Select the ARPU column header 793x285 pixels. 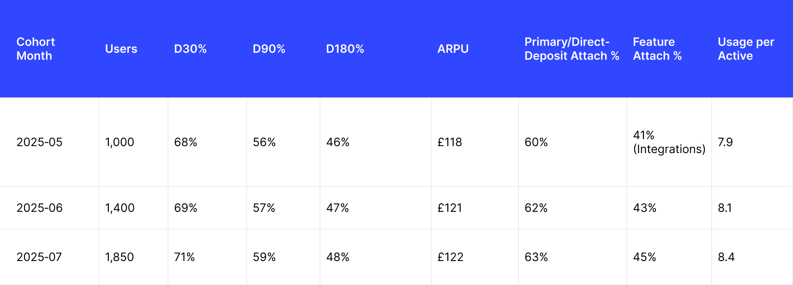pyautogui.click(x=453, y=49)
